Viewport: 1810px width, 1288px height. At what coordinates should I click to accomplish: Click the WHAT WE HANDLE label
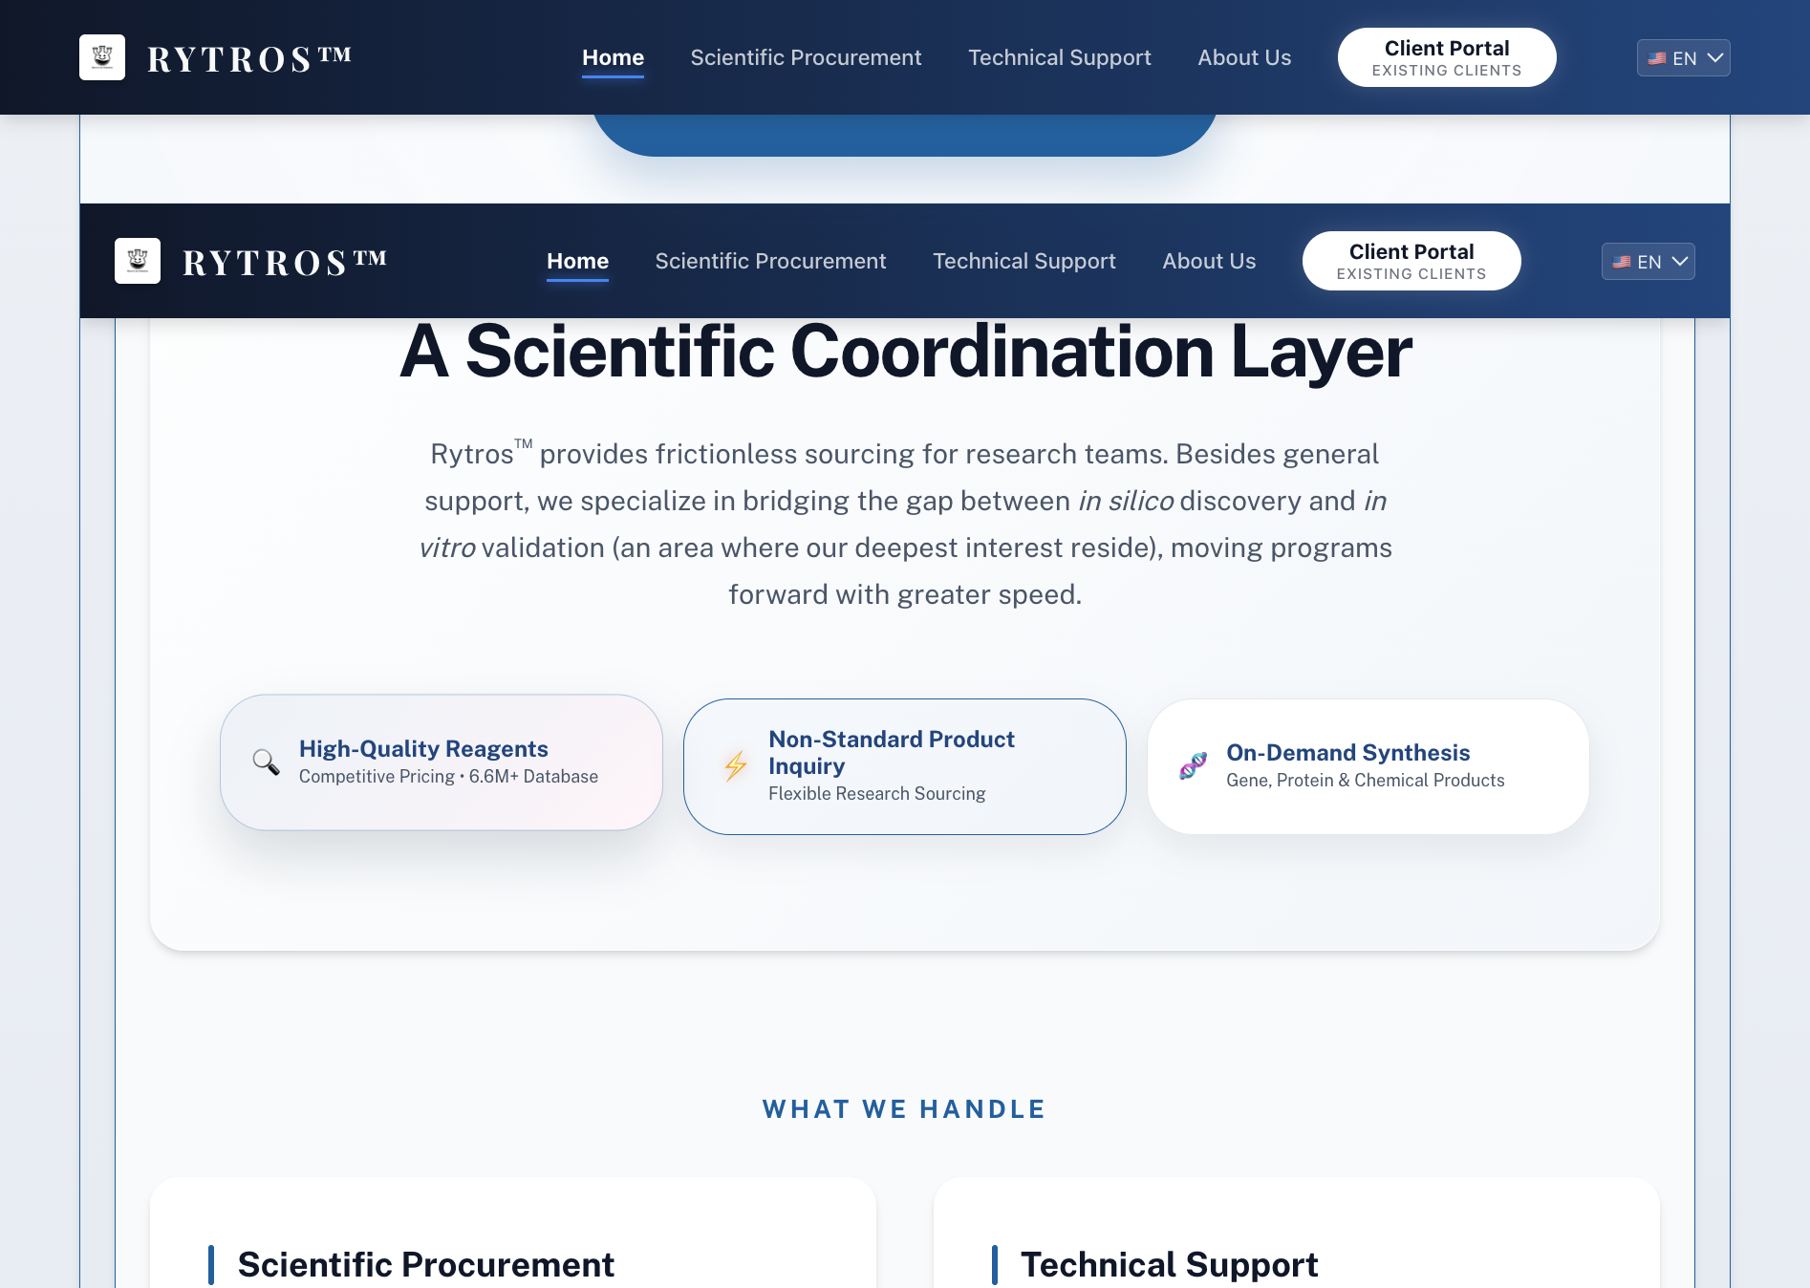(x=905, y=1109)
